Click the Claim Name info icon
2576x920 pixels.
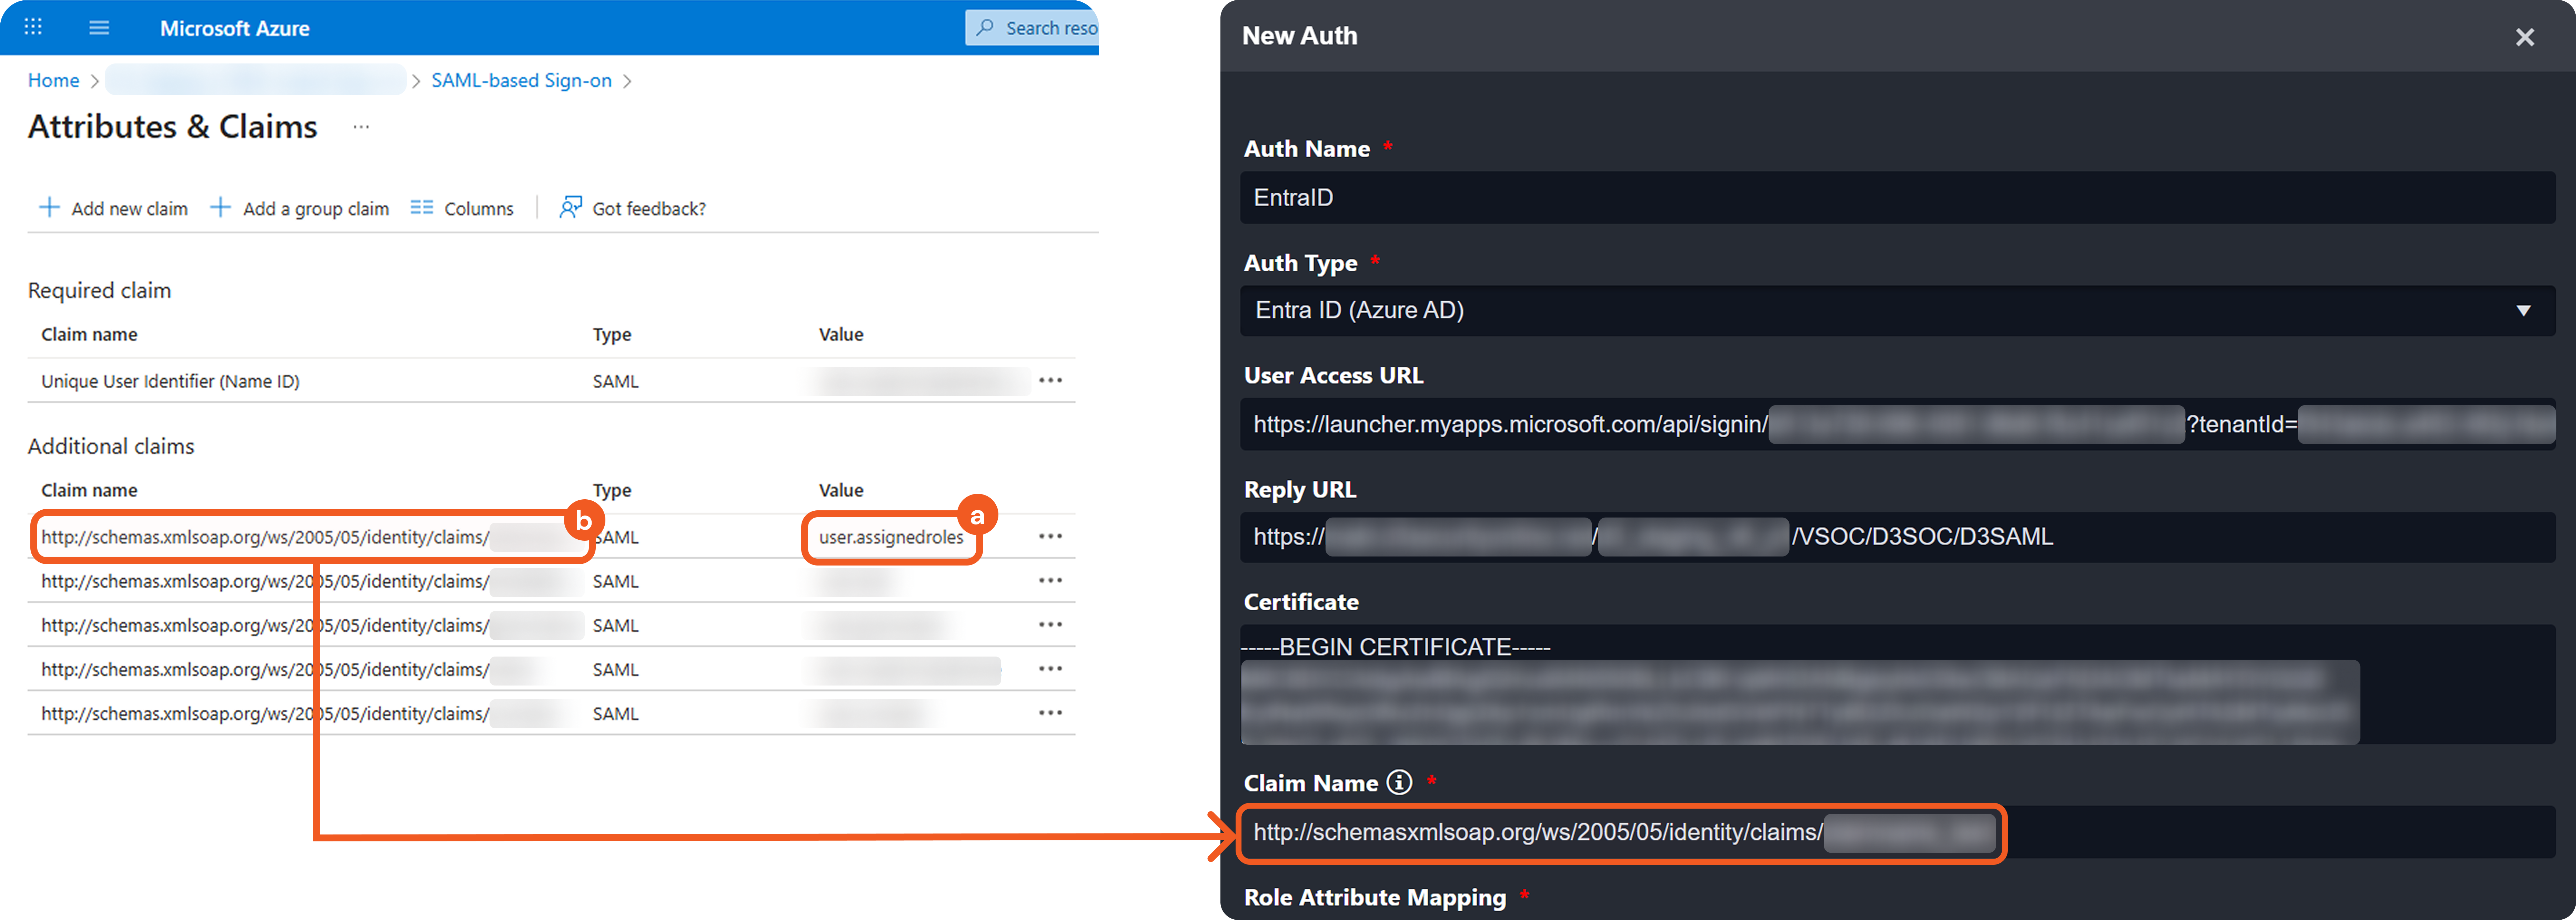[x=1399, y=782]
